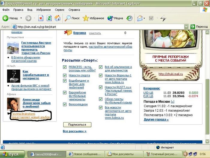Open Search (Поиск) magnifier toolbar button
The width and height of the screenshot is (210, 158).
(72, 18)
